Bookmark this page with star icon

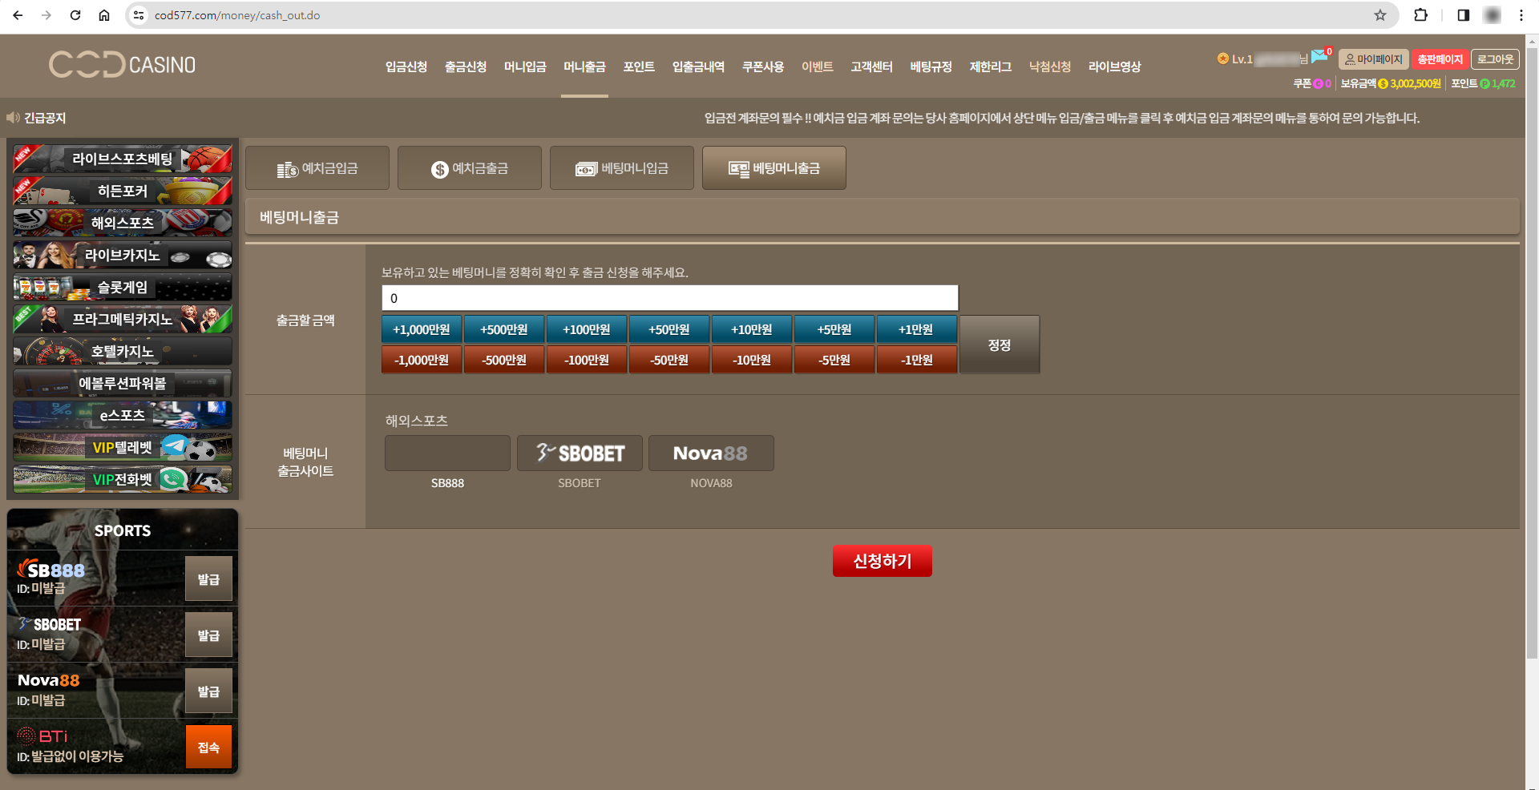coord(1380,15)
